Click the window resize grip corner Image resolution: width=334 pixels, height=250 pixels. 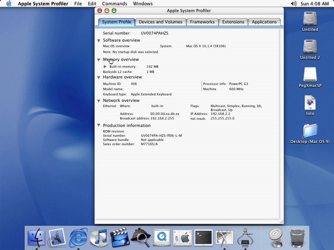[281, 221]
